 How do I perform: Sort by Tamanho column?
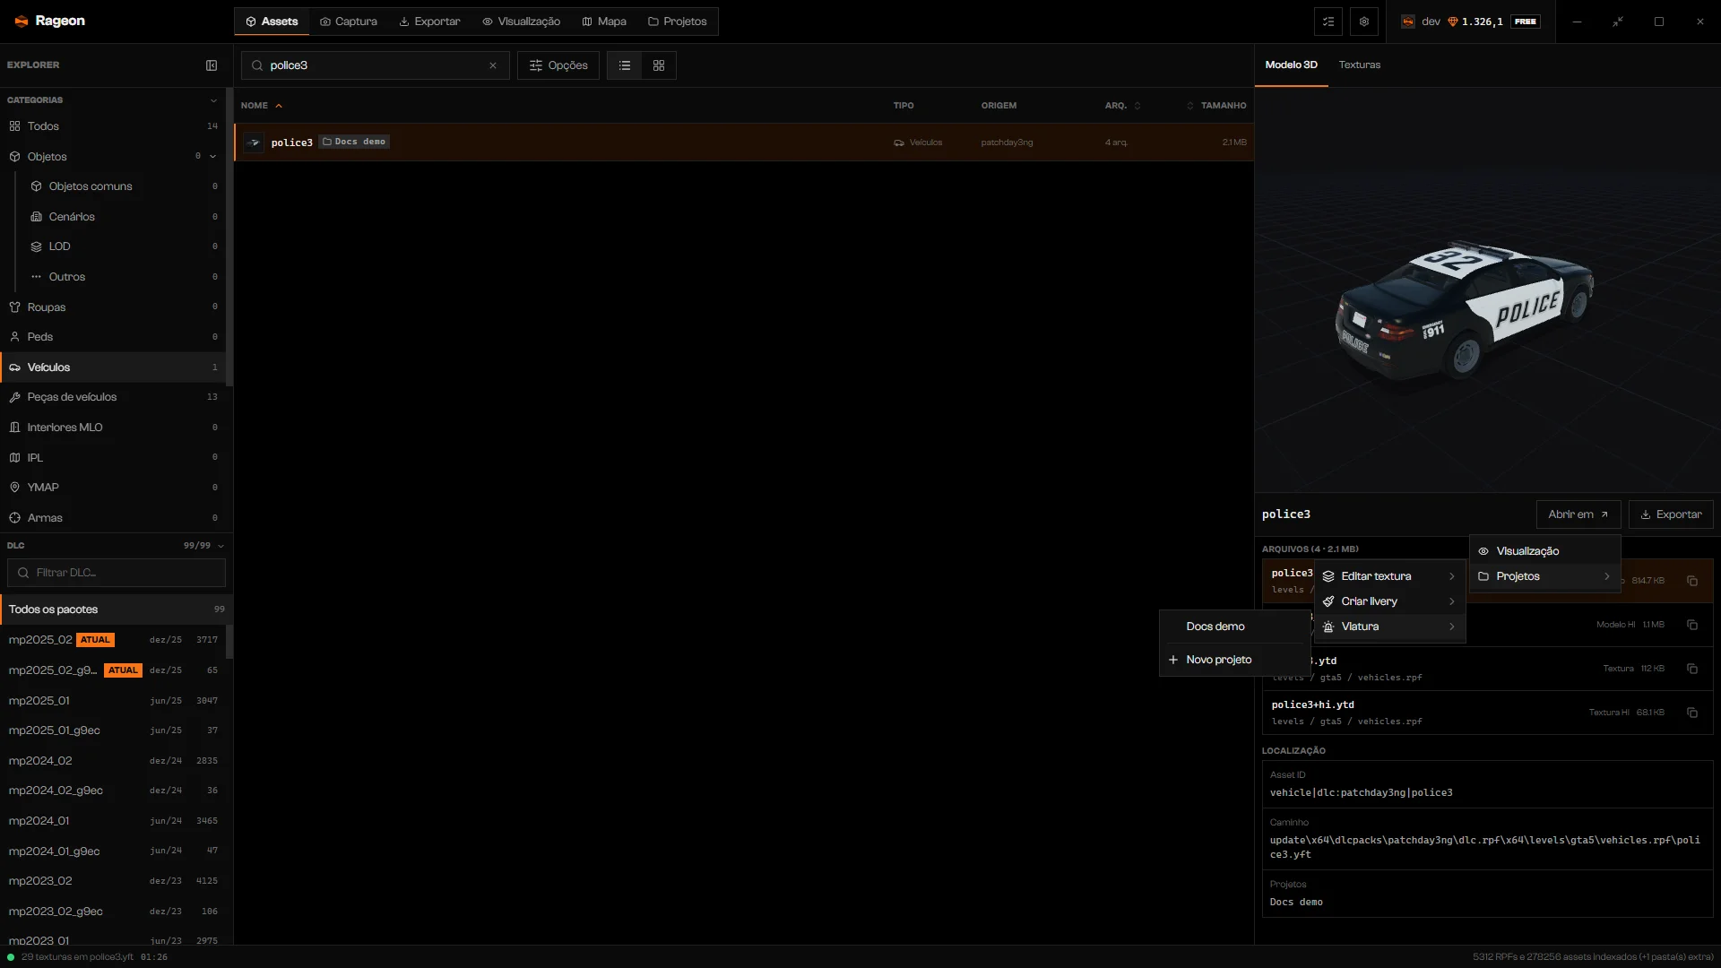pos(1216,106)
